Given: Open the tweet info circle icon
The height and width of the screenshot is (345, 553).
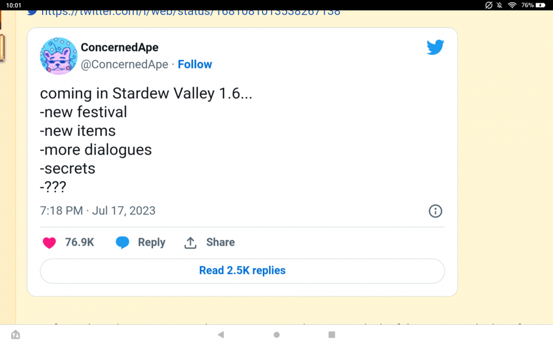Looking at the screenshot, I should tap(435, 211).
